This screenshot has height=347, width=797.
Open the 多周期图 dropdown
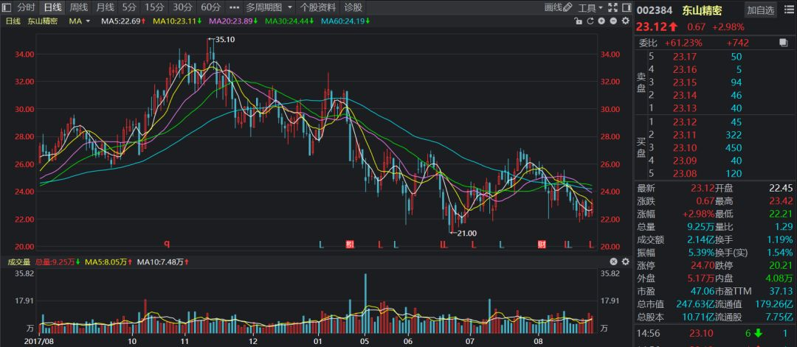click(269, 7)
